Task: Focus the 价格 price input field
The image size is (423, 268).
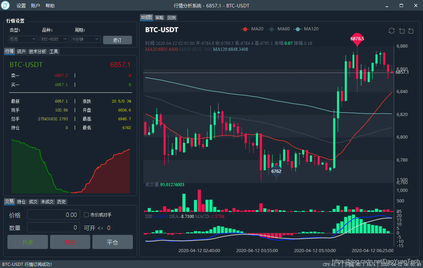Action: tap(54, 215)
